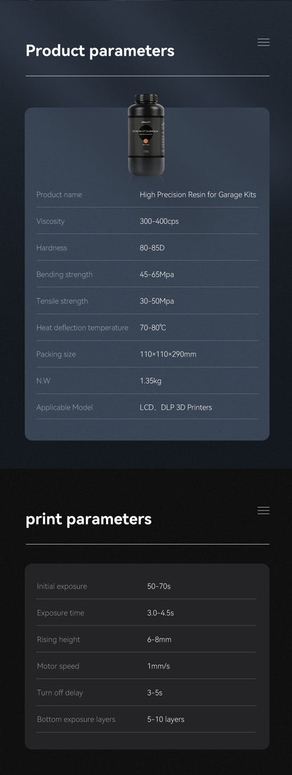
Task: Click the Rising height value 6-8mm
Action: tap(159, 640)
